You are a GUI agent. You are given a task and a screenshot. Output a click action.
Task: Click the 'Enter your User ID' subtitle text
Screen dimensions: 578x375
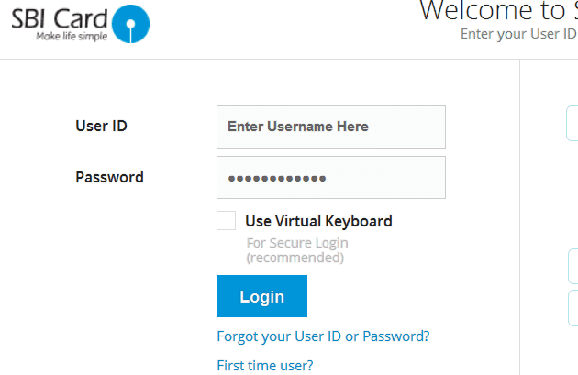click(518, 34)
